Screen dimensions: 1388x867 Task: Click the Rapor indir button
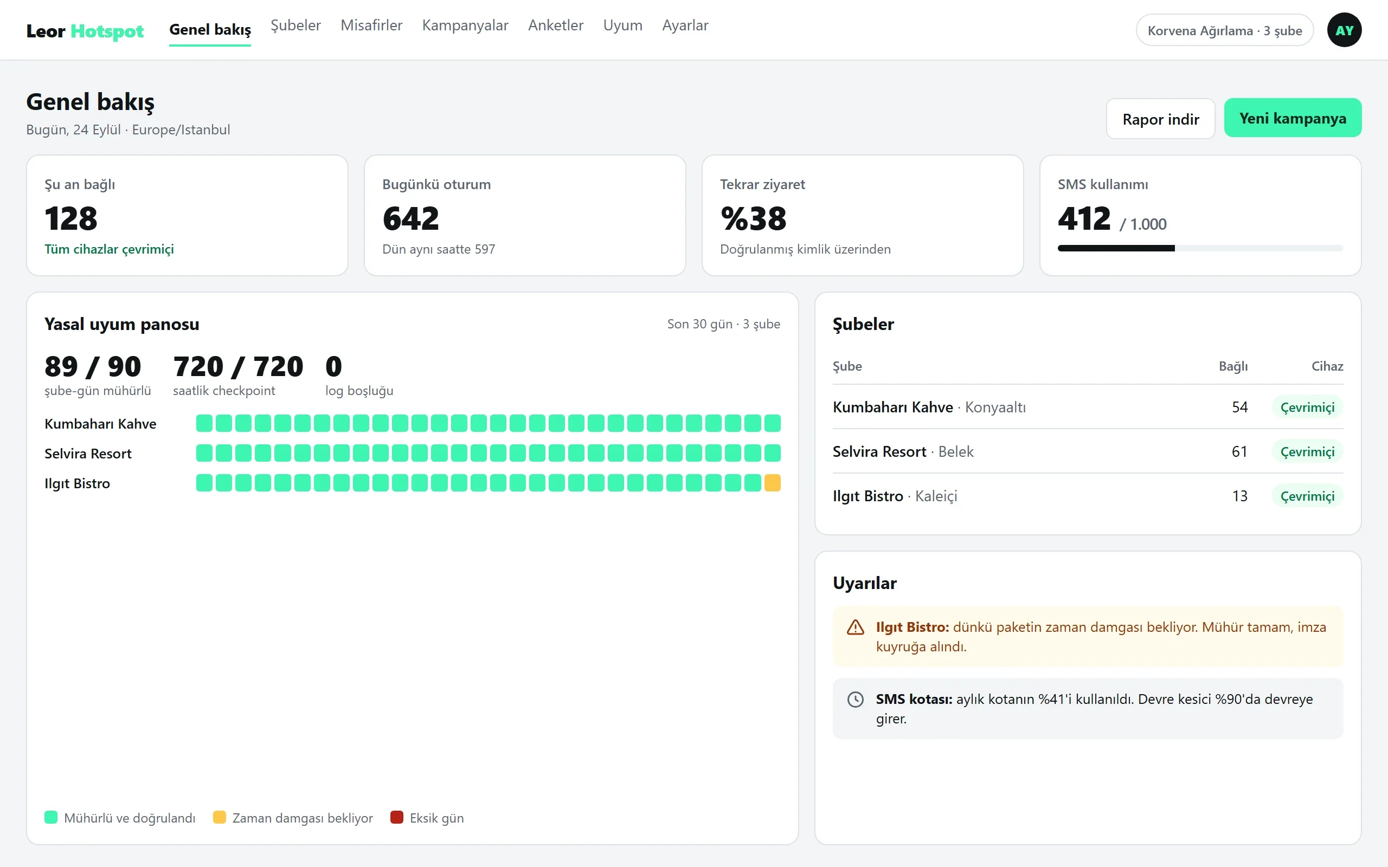click(1160, 119)
